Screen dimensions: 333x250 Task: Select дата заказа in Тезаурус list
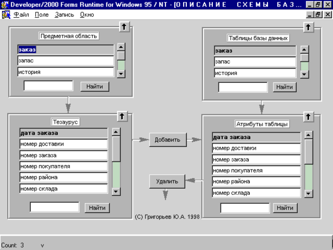click(64, 133)
